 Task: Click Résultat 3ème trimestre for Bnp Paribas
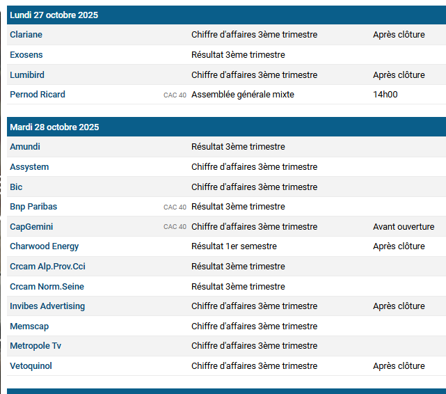pos(238,207)
